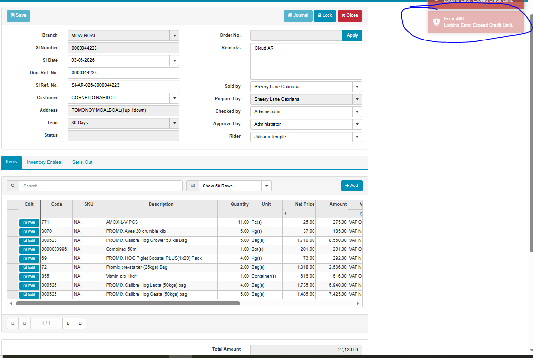Go to the first page pagination button
This screenshot has height=358, width=533.
(x=13, y=323)
